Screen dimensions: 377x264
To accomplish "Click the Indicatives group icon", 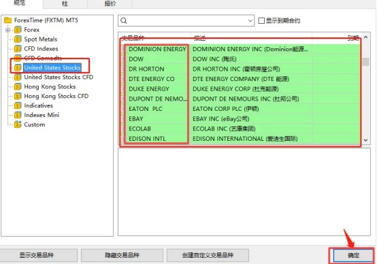I will 18,105.
